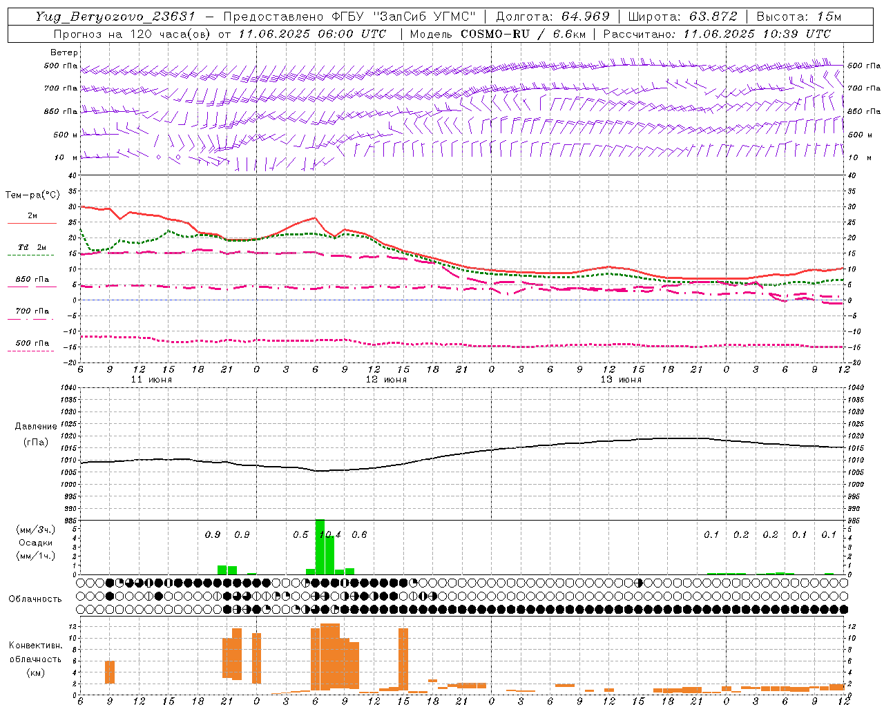This screenshot has width=884, height=707.
Task: Click the Td 2м dew point legend label
Action: [32, 247]
